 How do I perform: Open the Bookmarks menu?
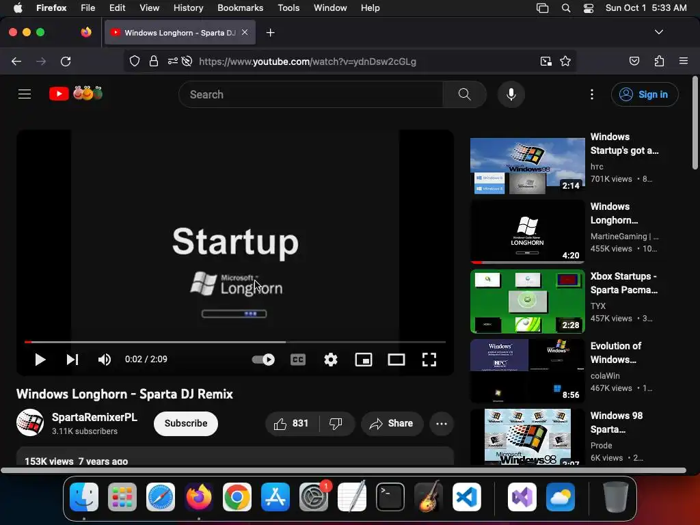(x=240, y=8)
